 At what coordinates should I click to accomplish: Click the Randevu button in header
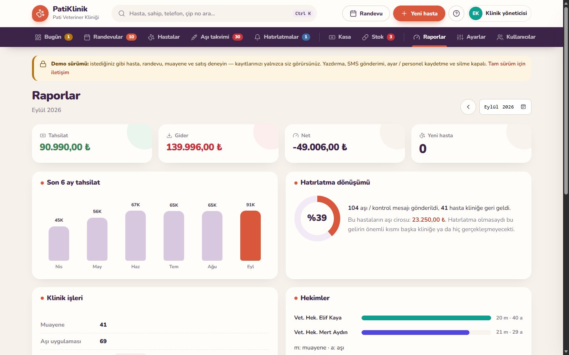click(x=366, y=13)
